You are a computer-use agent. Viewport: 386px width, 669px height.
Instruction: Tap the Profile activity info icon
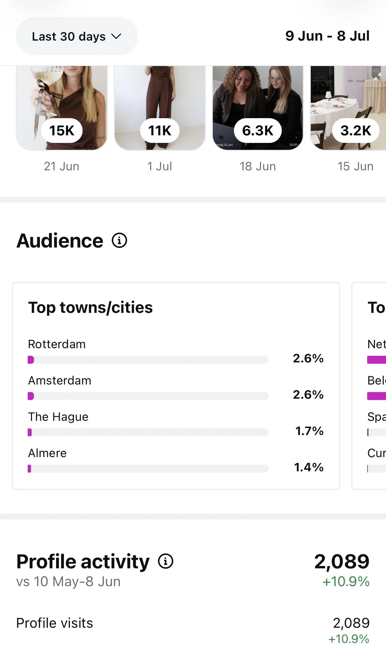[166, 561]
